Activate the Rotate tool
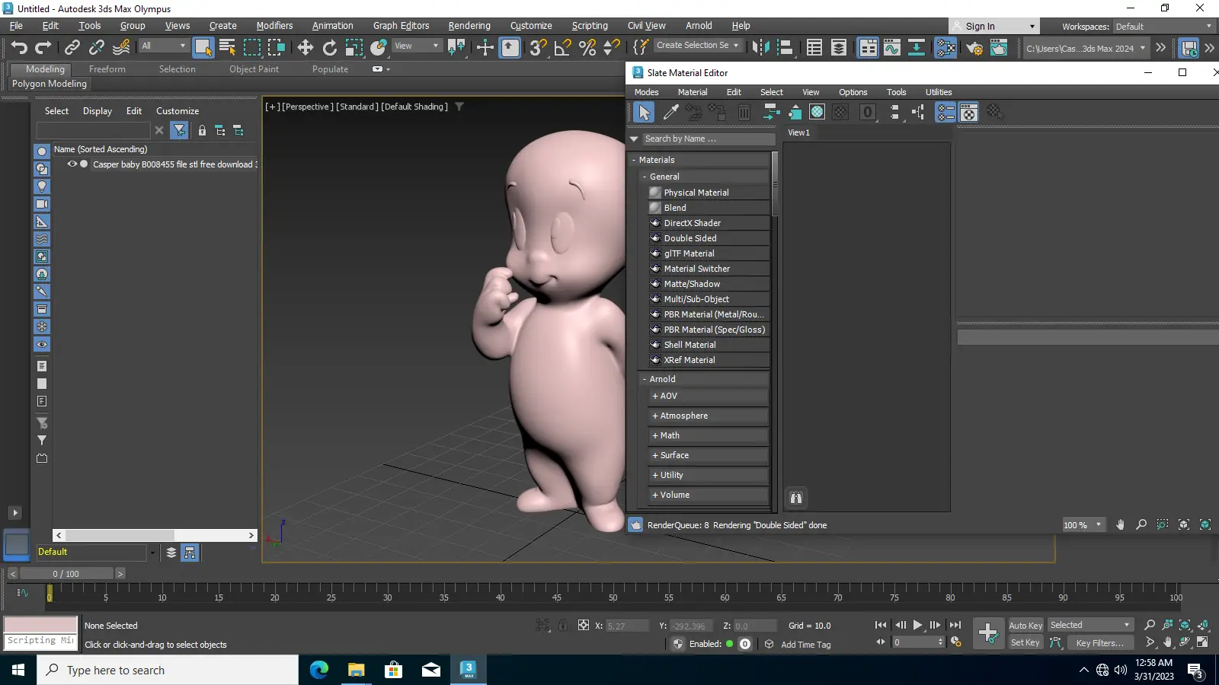Viewport: 1219px width, 685px height. click(329, 48)
